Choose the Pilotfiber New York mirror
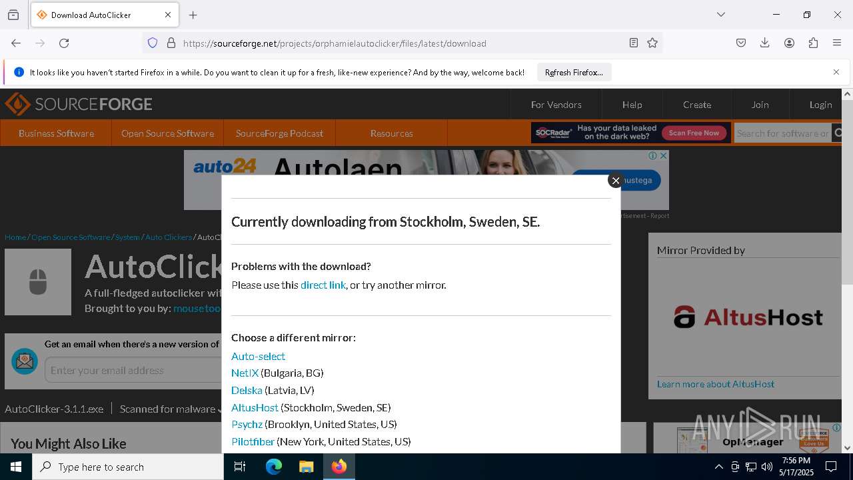 point(253,441)
